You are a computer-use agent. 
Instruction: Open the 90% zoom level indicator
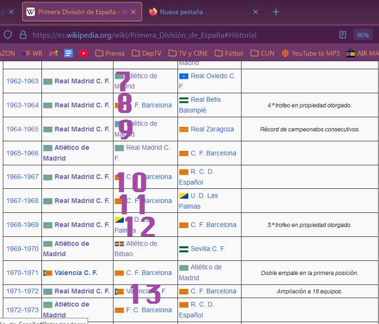(363, 35)
